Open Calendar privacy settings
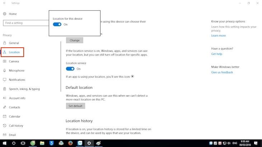 15,117
